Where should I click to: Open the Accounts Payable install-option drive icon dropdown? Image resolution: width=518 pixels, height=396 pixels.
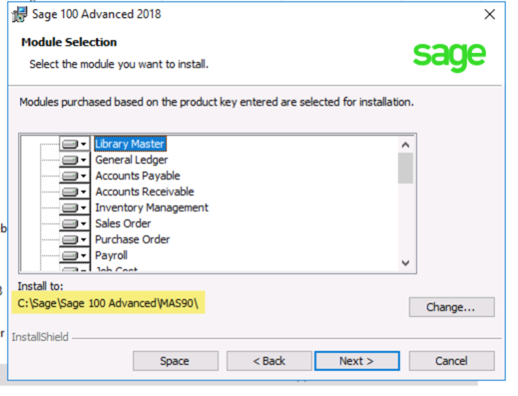pyautogui.click(x=75, y=176)
